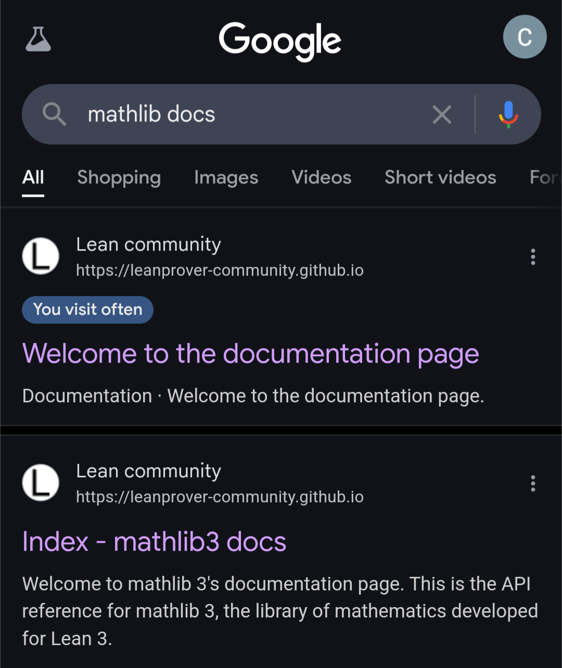Image resolution: width=562 pixels, height=668 pixels.
Task: Switch to the Shopping tab
Action: (119, 178)
